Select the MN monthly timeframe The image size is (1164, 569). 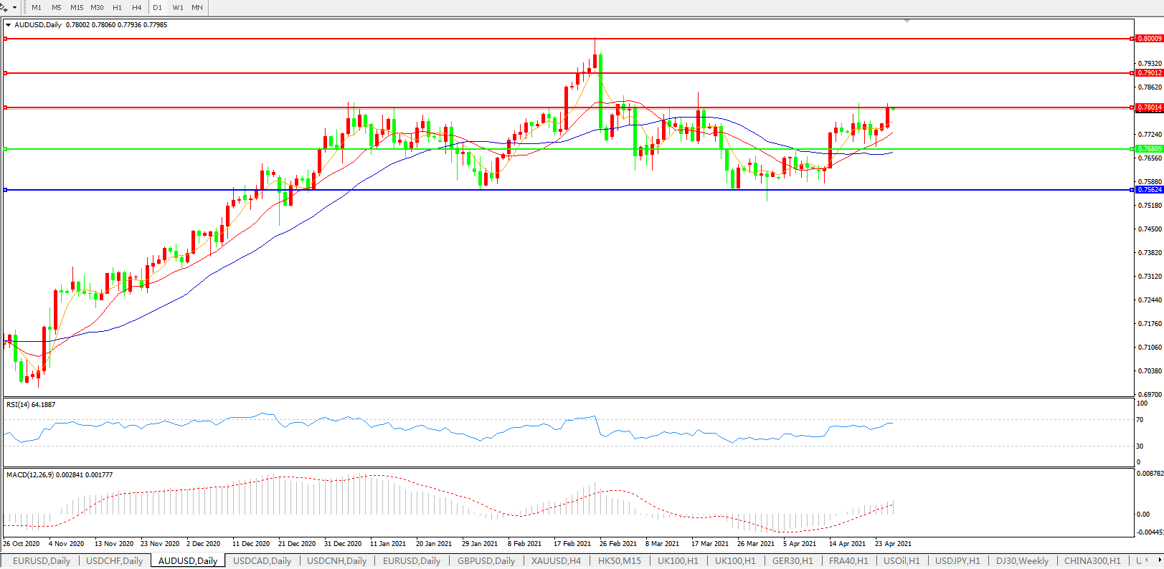click(197, 7)
